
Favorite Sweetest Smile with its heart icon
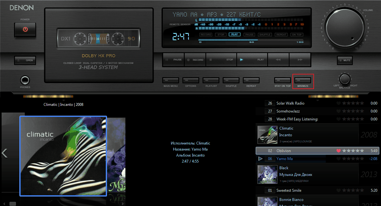[338, 190]
